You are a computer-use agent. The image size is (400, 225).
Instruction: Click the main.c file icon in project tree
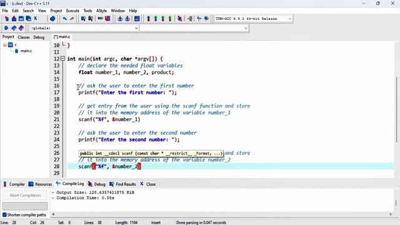(17, 51)
